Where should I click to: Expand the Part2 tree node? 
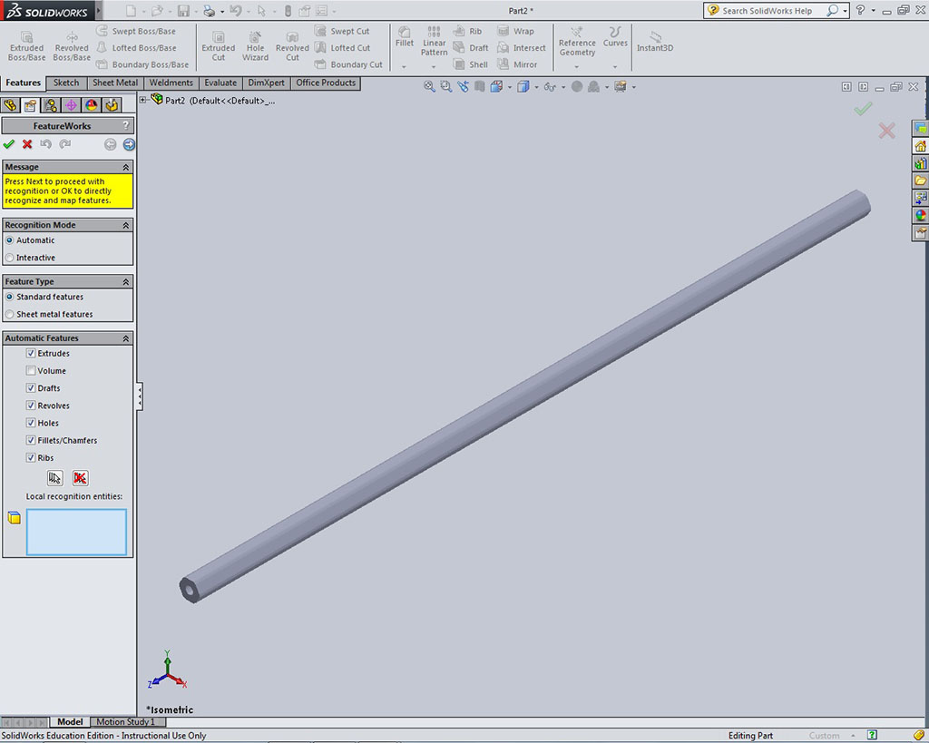143,100
